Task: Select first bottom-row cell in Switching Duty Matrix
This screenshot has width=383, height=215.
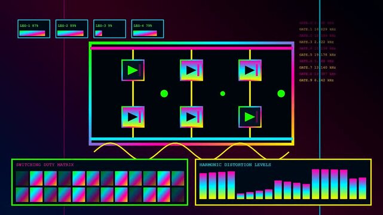Action: click(22, 195)
